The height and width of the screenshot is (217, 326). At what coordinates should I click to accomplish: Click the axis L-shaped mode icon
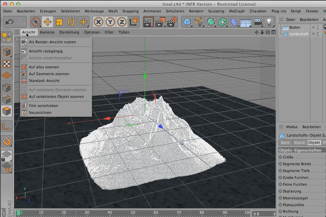tap(7, 126)
